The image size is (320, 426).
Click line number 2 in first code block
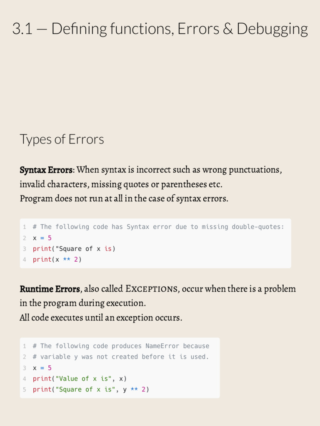point(25,238)
